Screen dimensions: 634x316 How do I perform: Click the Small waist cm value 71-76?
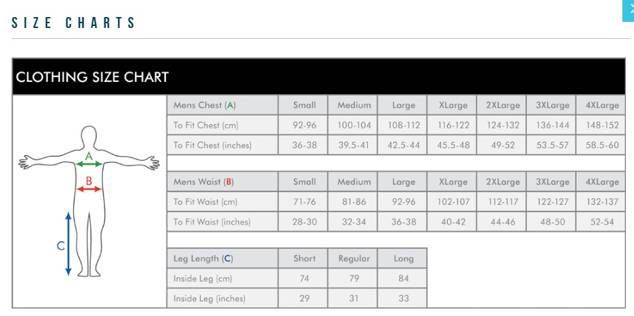[304, 202]
